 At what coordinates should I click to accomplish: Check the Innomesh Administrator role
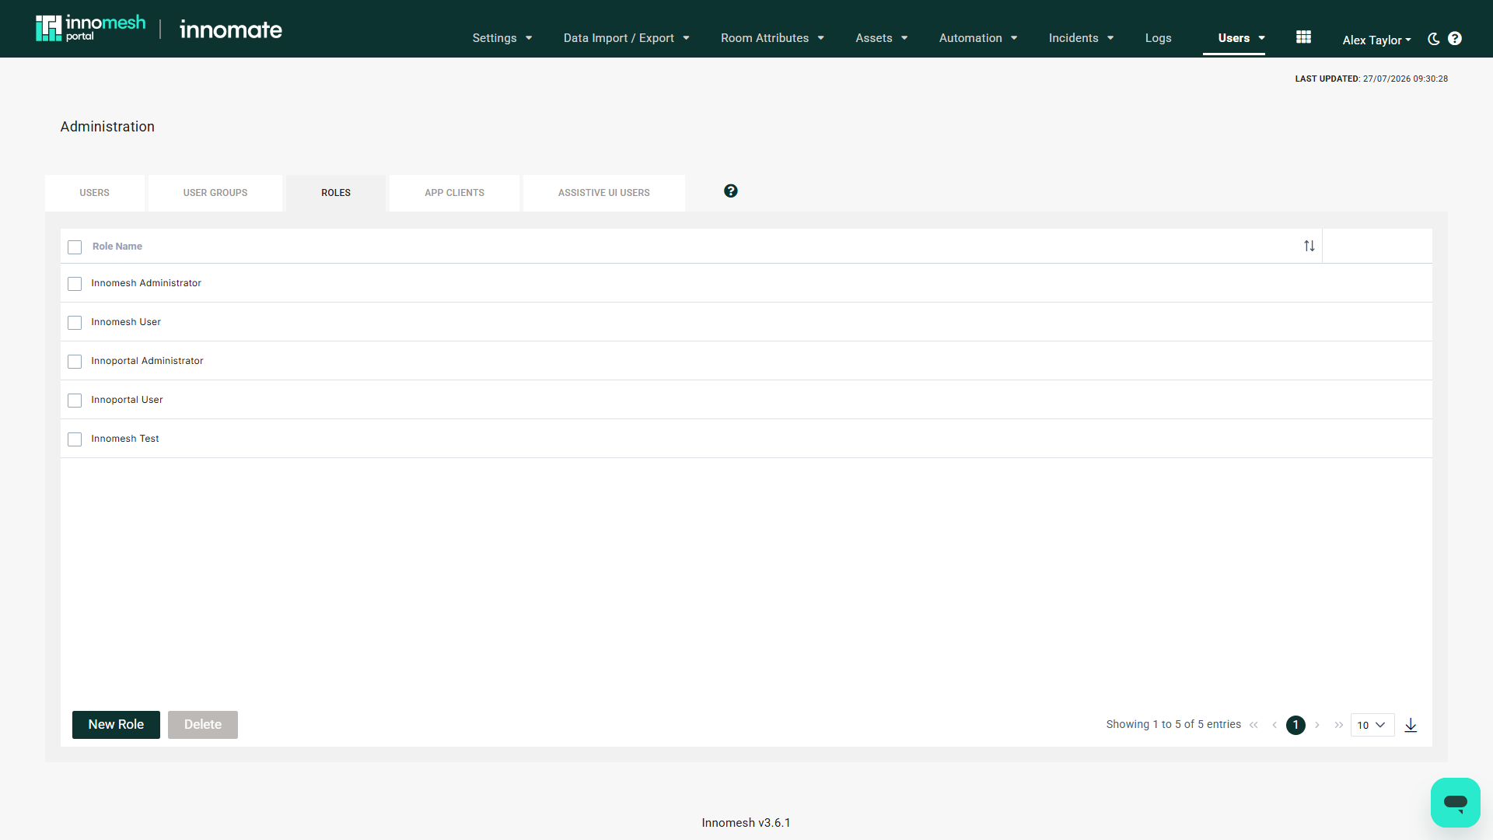point(75,284)
